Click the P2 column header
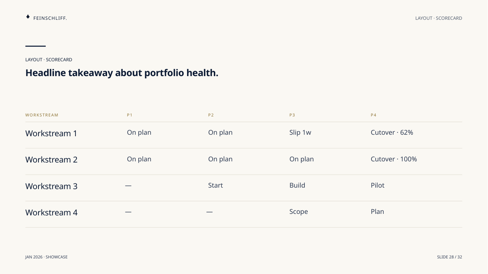Screen dimensions: 488x274 pos(211,115)
